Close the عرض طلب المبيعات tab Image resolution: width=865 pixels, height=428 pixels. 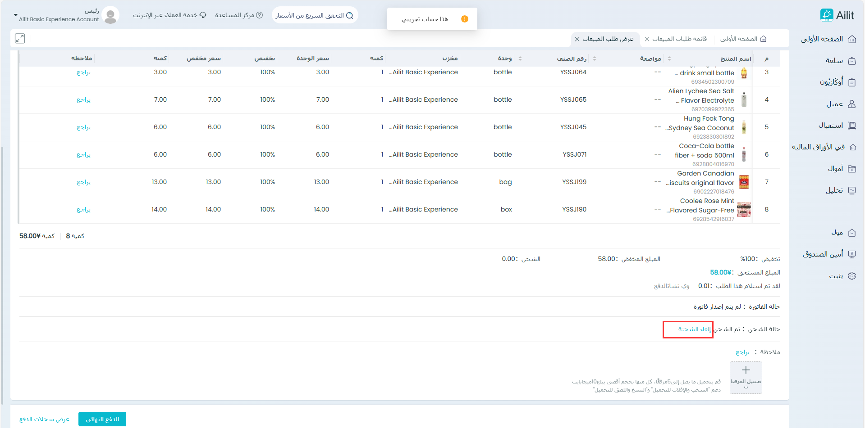coord(577,39)
